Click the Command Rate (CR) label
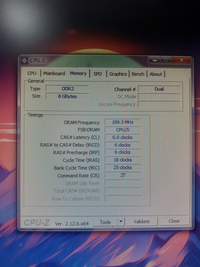200x267 pixels. [78, 176]
